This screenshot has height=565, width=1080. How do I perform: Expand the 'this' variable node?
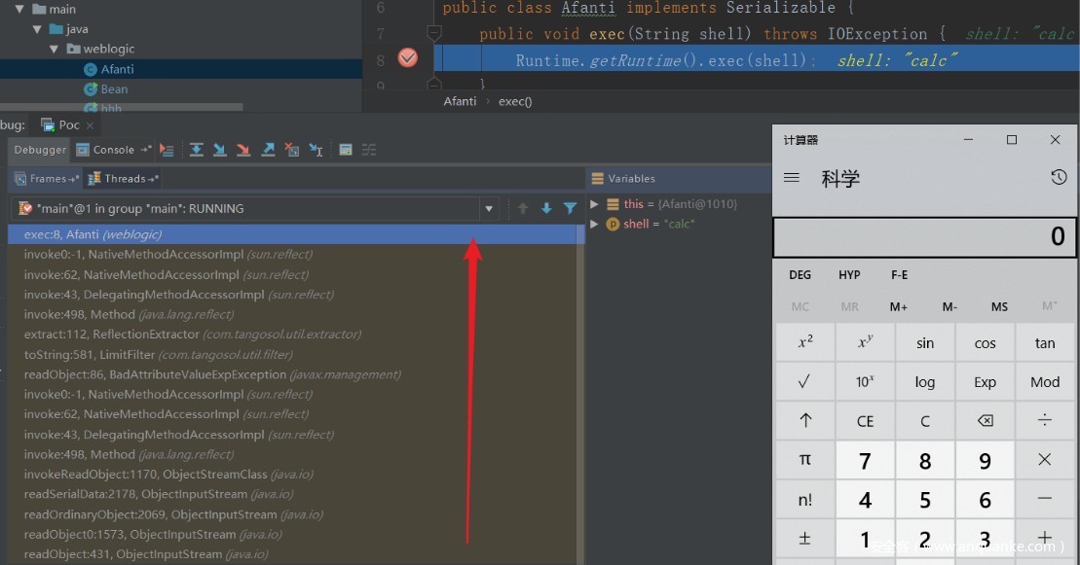[x=595, y=204]
